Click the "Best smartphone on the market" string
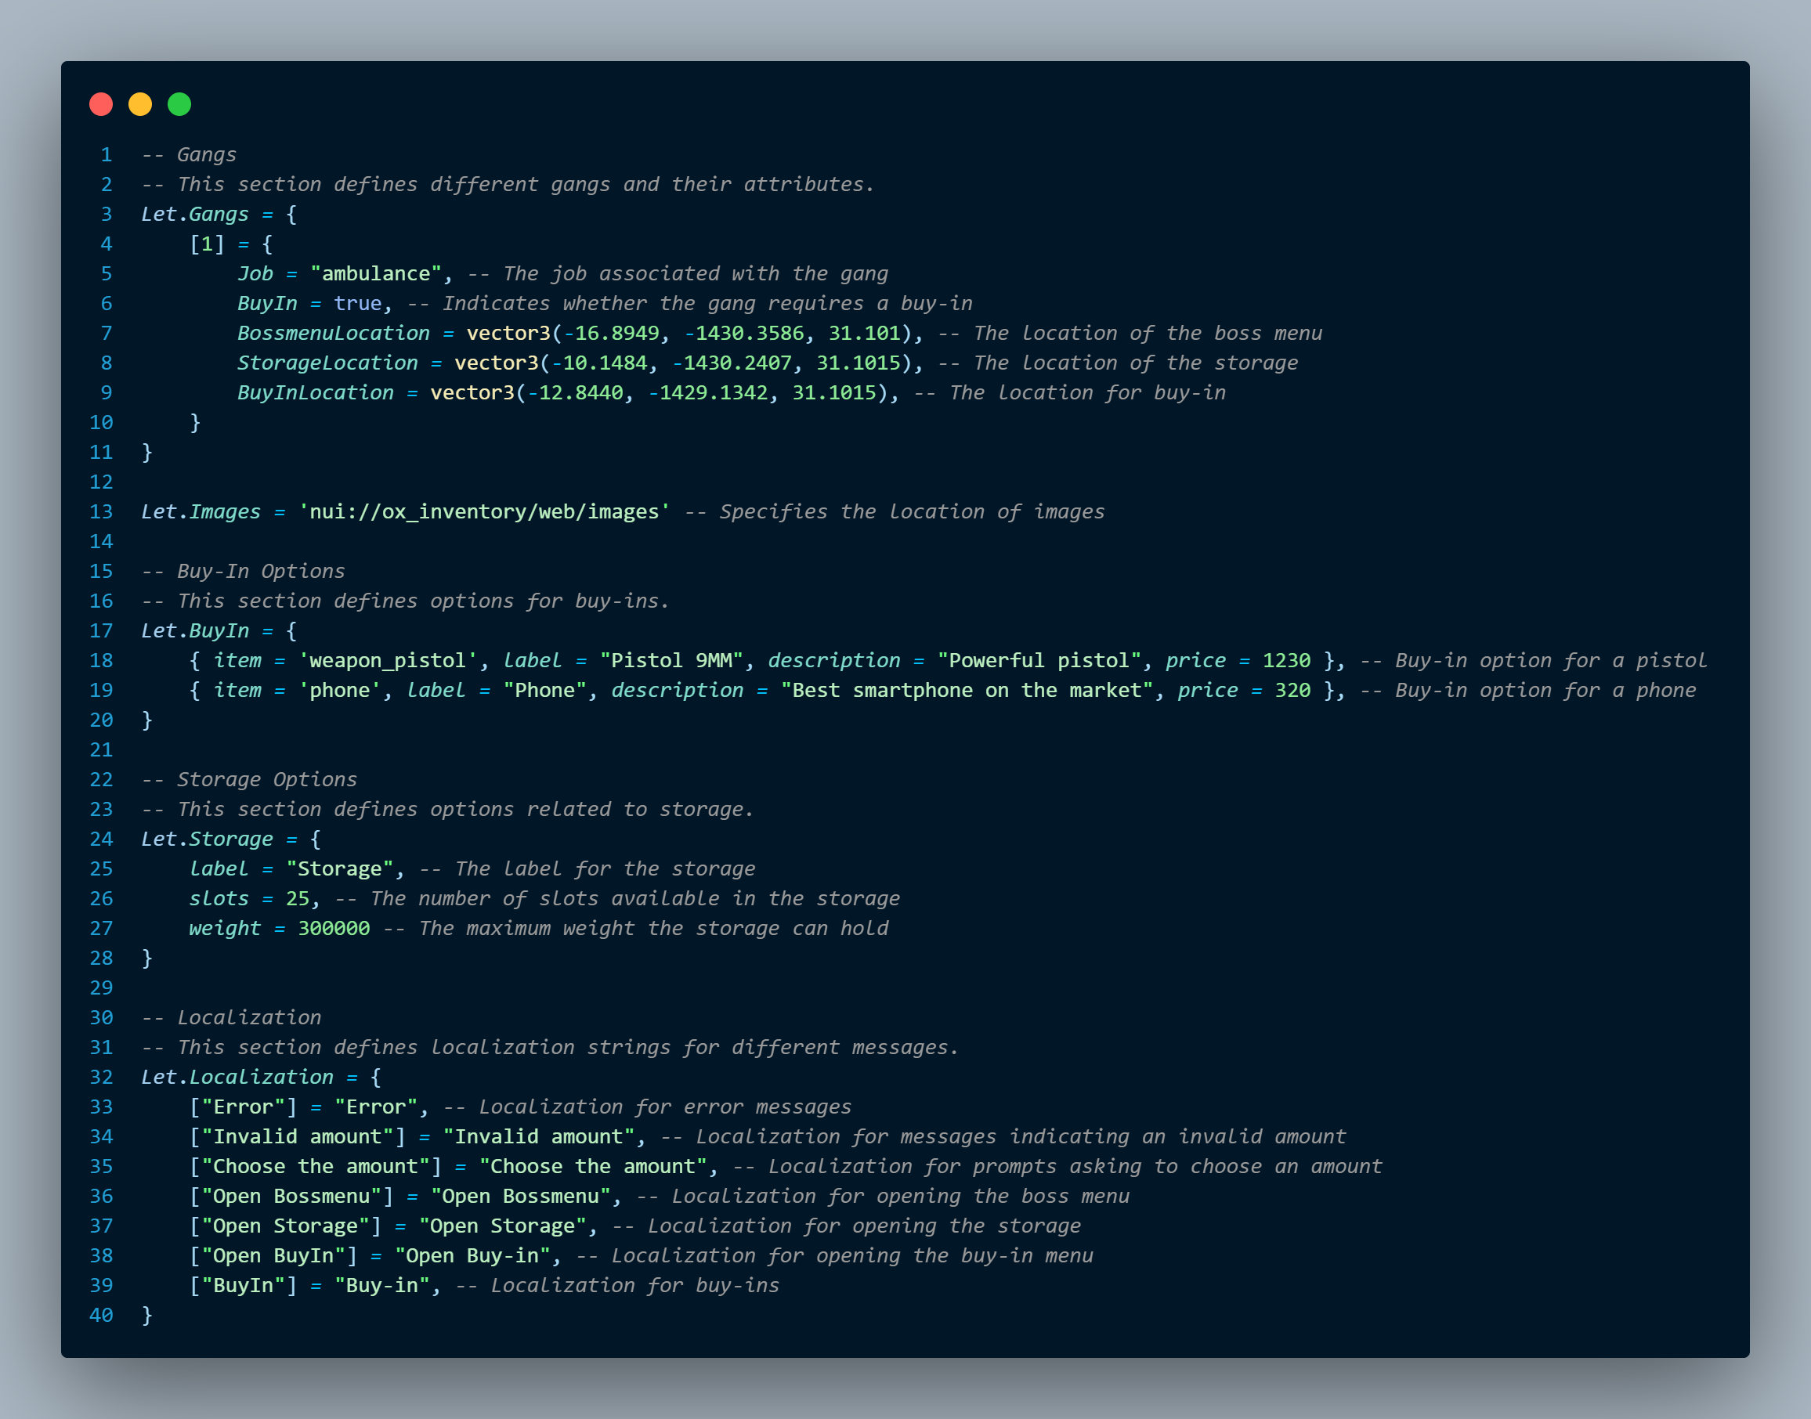1811x1419 pixels. pyautogui.click(x=967, y=691)
